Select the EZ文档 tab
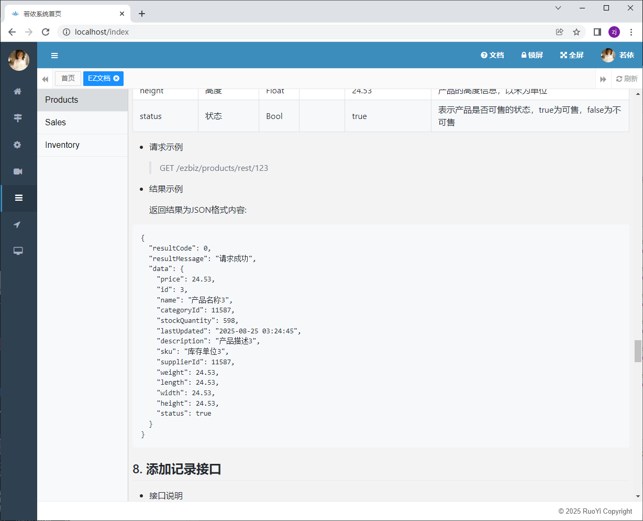Image resolution: width=643 pixels, height=521 pixels. click(99, 79)
